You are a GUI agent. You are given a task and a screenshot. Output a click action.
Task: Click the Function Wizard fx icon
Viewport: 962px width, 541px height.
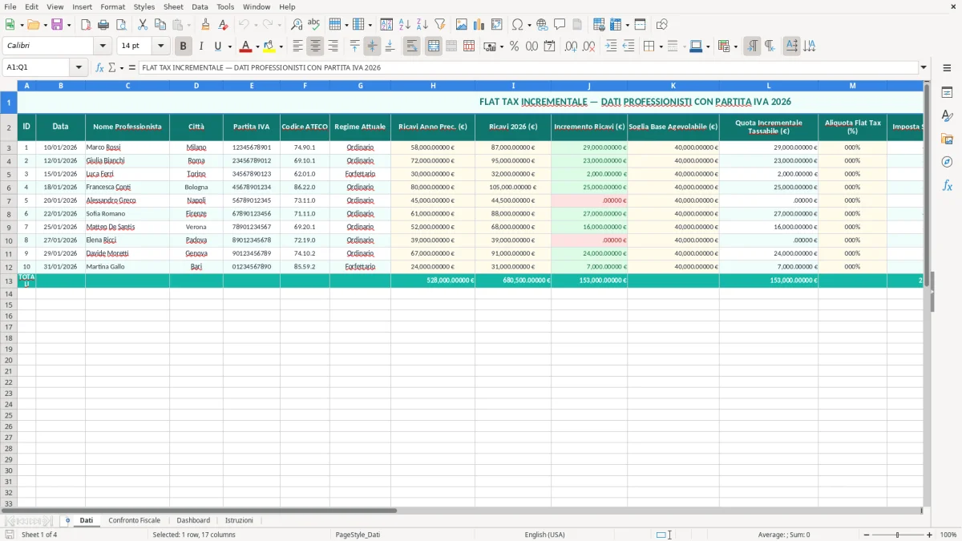(99, 67)
